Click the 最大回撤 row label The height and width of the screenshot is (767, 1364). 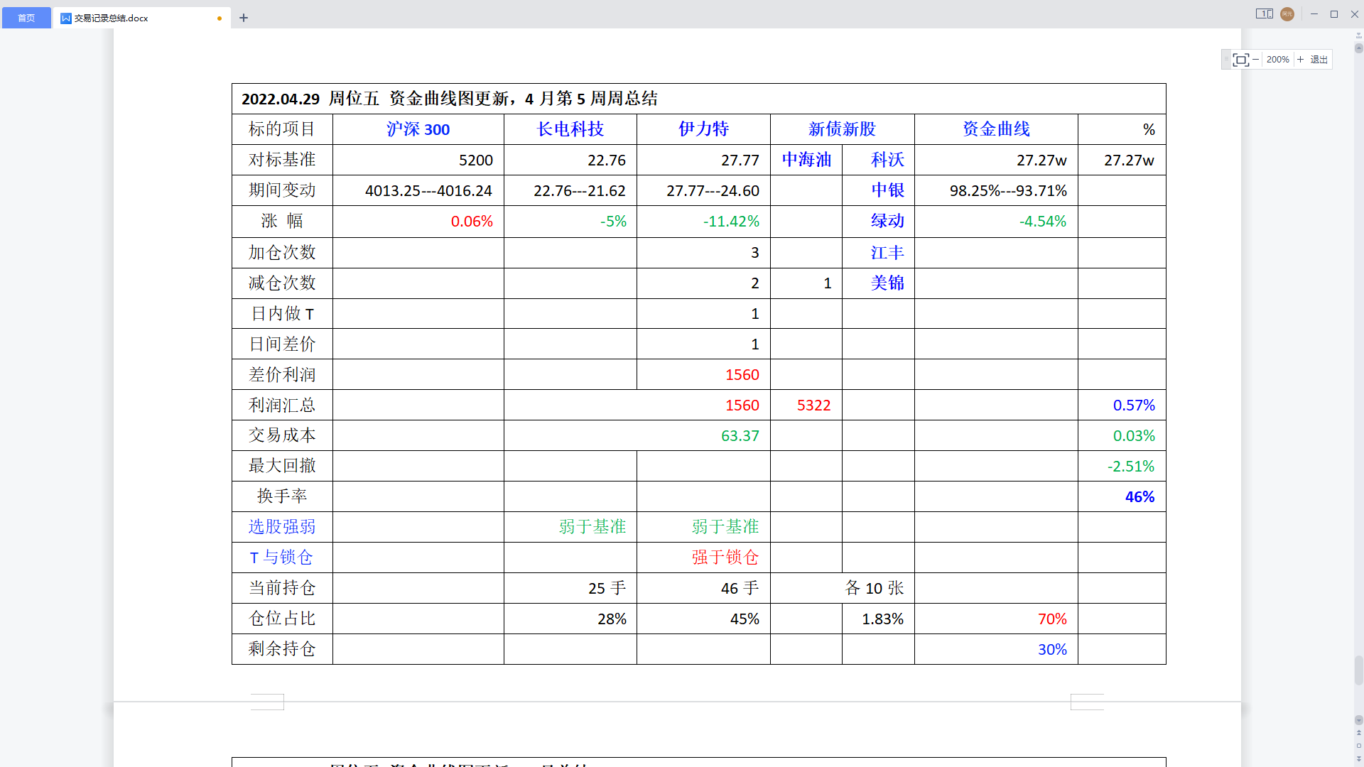click(282, 466)
